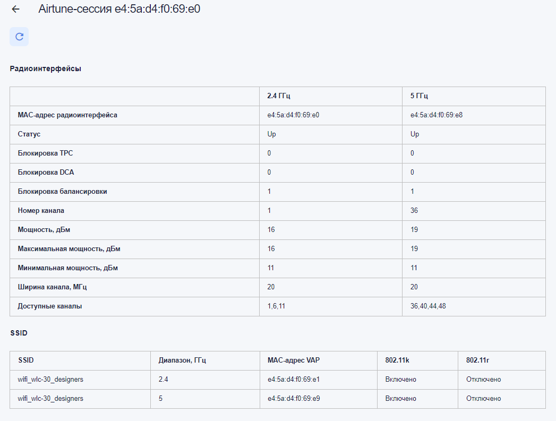Click the 802.11k column header
The image size is (556, 421).
(x=397, y=360)
